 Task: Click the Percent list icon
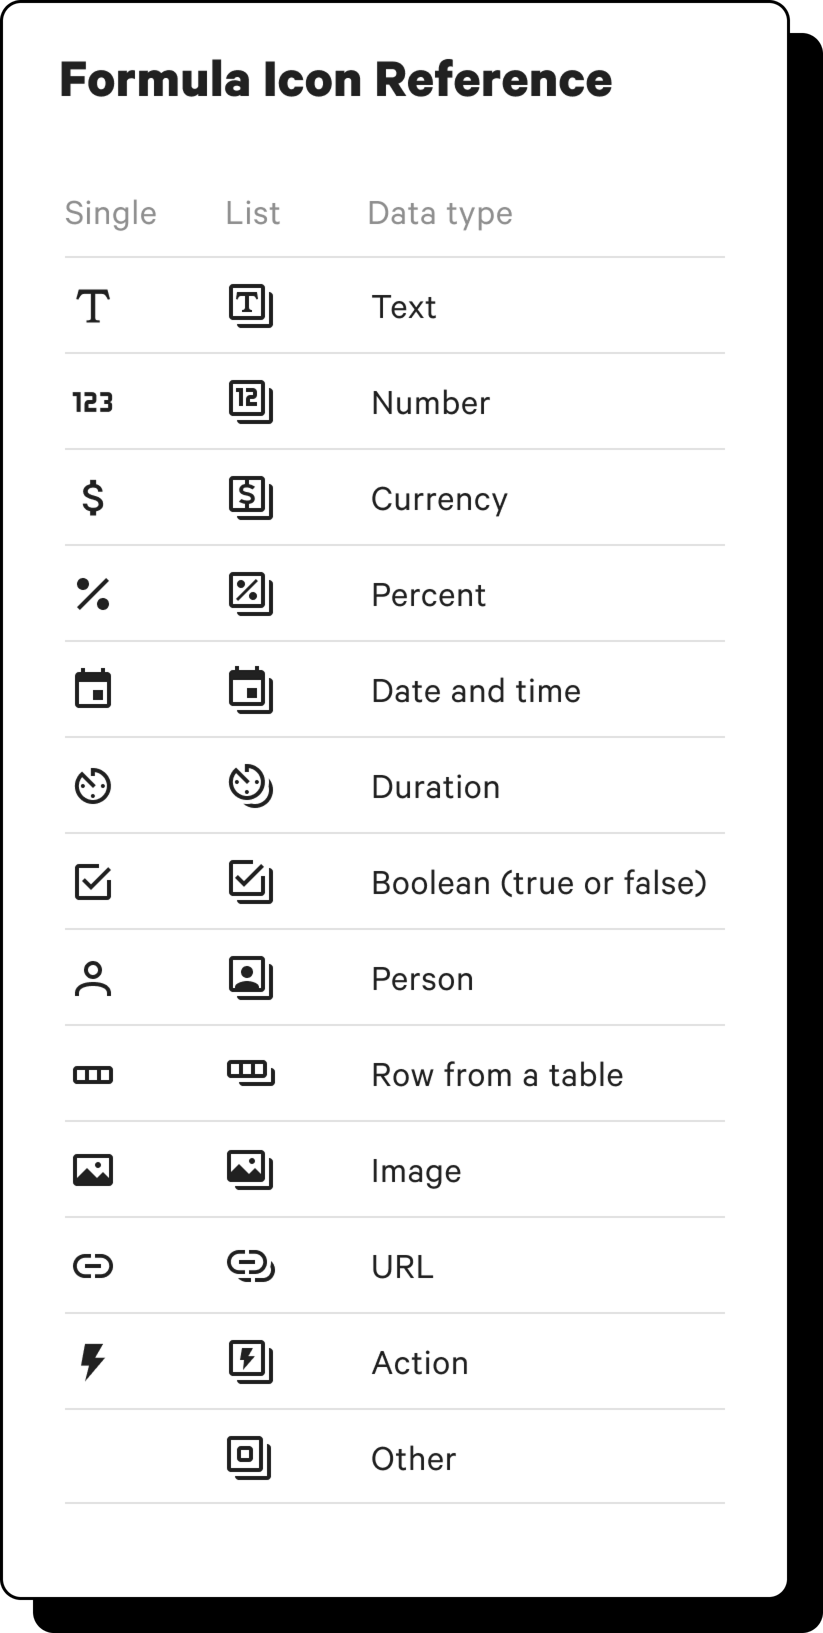tap(250, 594)
